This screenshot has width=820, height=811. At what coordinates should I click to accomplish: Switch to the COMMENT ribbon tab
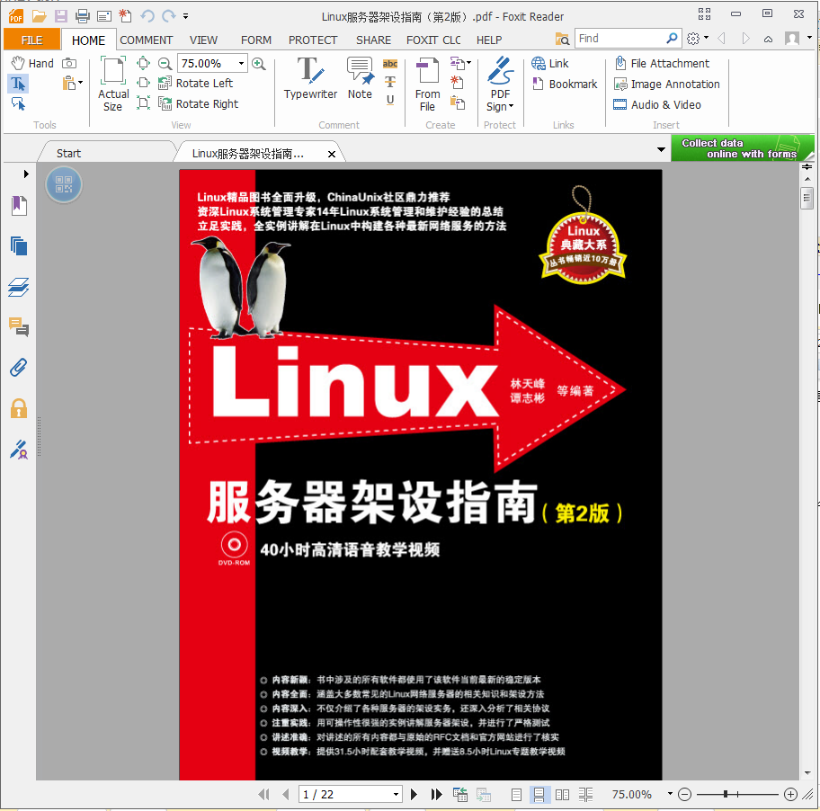coord(146,40)
